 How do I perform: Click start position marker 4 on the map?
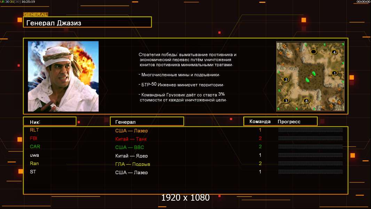(334, 52)
